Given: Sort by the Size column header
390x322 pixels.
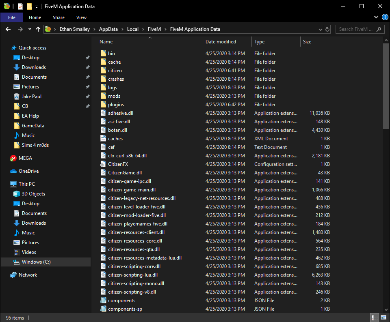Looking at the screenshot, I should coord(316,42).
